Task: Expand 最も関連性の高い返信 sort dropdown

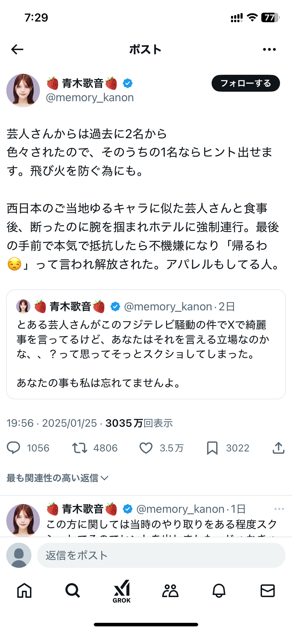Action: tap(57, 478)
